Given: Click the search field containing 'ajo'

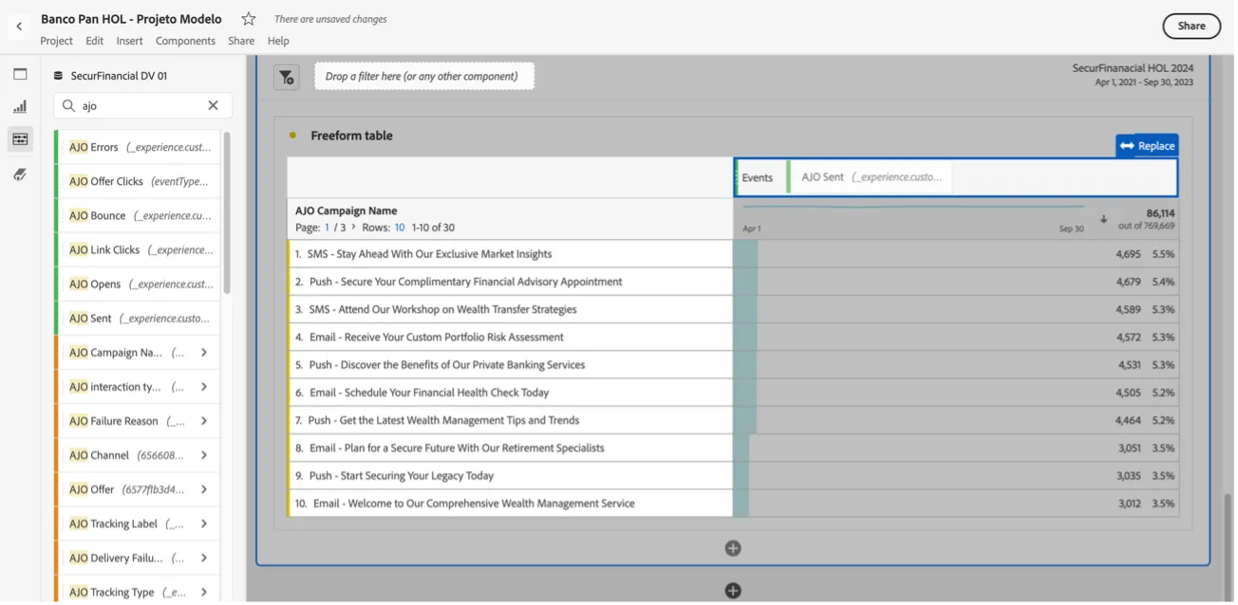Looking at the screenshot, I should 142,105.
